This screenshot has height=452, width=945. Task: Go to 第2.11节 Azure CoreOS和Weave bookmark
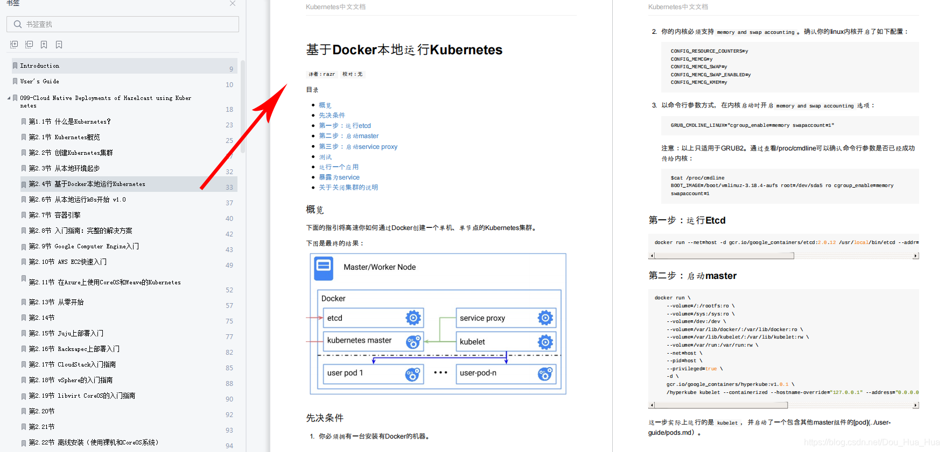click(x=105, y=282)
